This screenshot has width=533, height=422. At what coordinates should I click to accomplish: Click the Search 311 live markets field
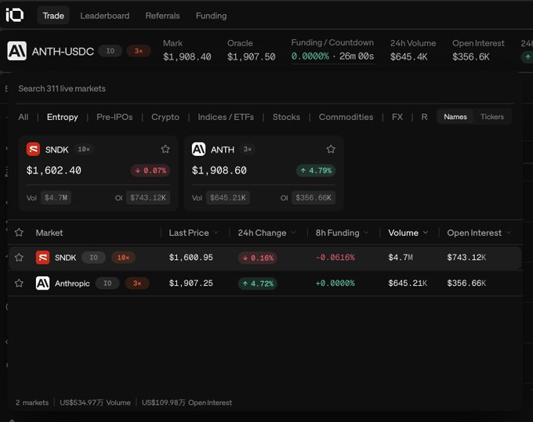[264, 88]
